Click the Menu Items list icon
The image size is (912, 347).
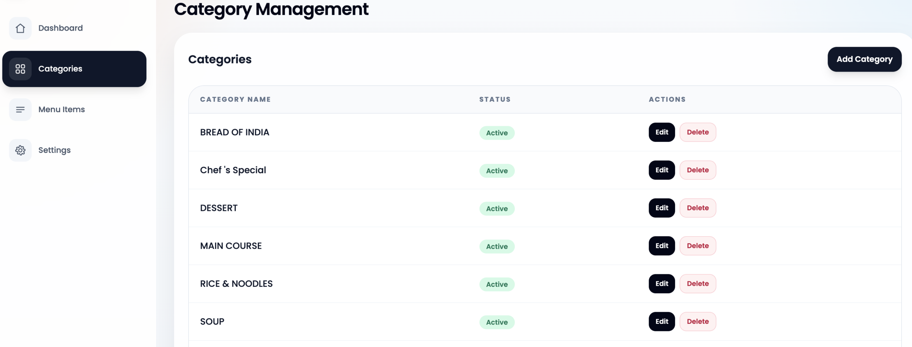20,109
